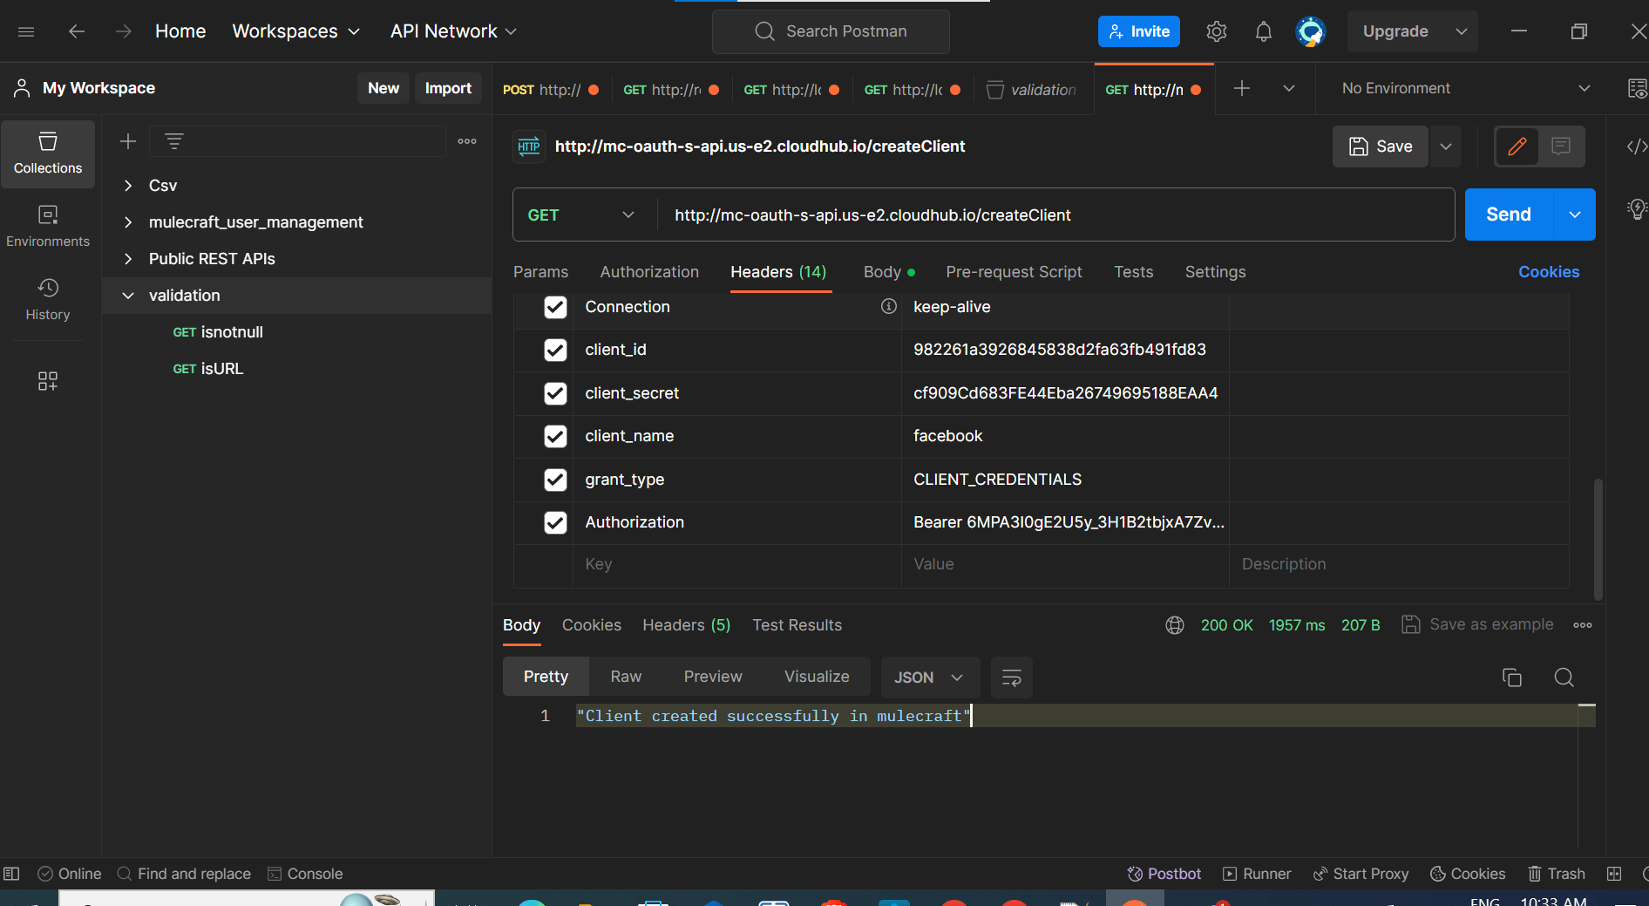Switch to the Authorization tab

648,272
